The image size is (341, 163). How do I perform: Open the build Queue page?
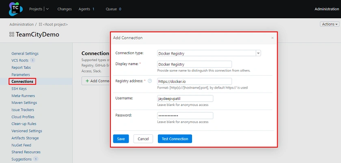pyautogui.click(x=111, y=9)
